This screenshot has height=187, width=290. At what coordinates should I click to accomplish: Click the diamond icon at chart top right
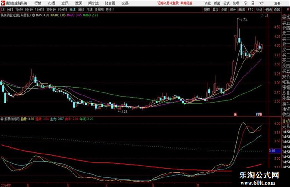pyautogui.click(x=262, y=16)
